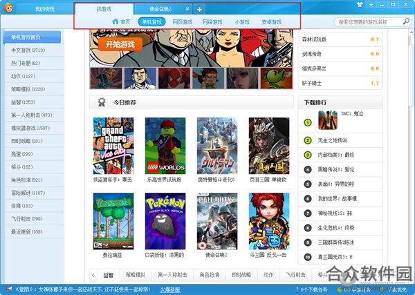Select 体育 (183) category
This screenshot has height=295, width=415.
click(x=35, y=205)
